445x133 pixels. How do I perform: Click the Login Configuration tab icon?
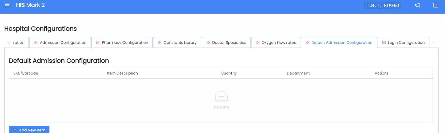coord(384,42)
